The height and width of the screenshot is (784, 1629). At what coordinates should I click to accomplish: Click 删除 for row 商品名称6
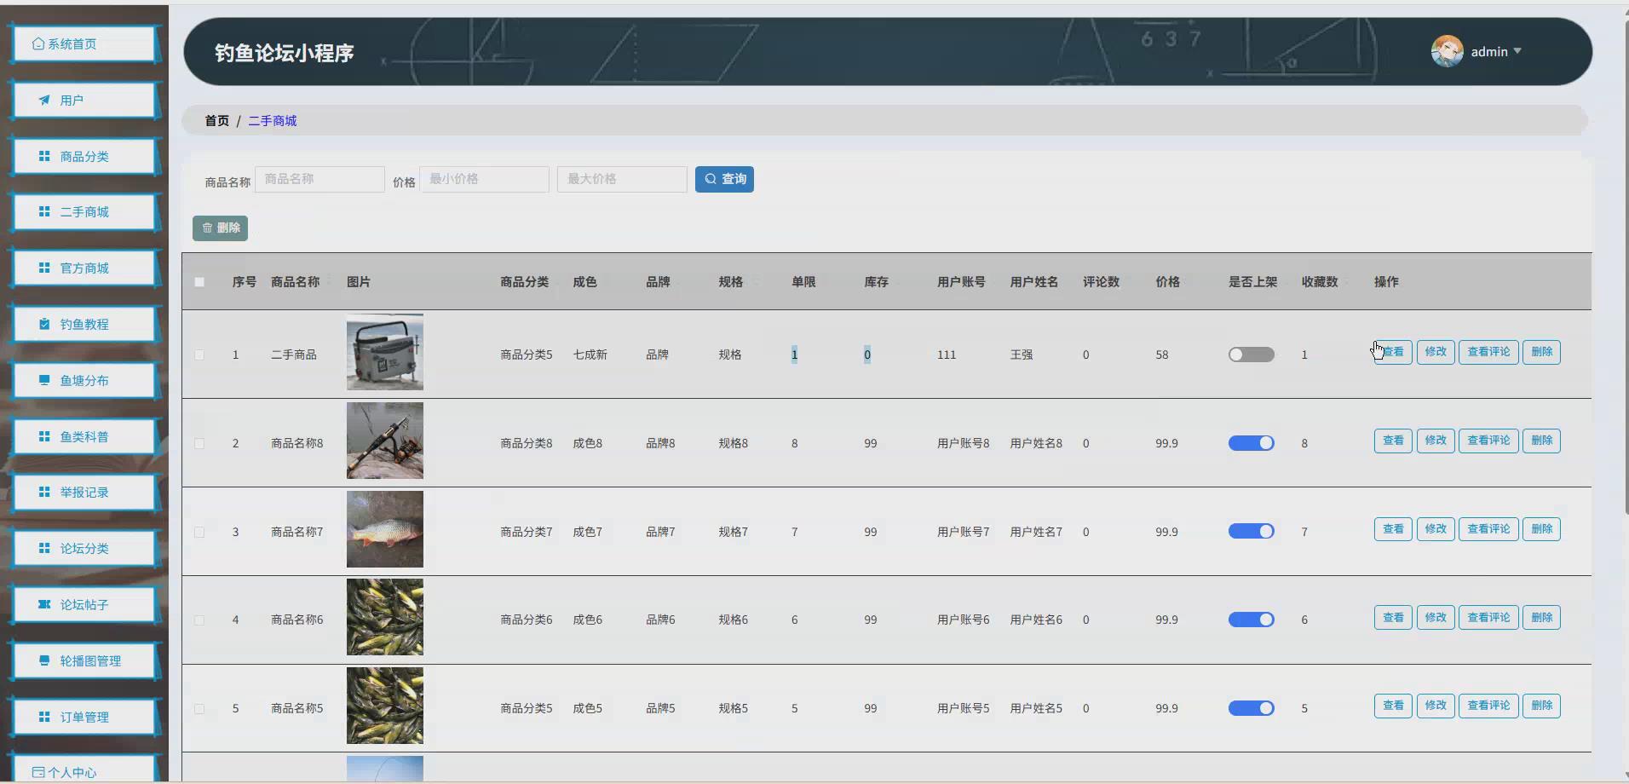pos(1541,617)
